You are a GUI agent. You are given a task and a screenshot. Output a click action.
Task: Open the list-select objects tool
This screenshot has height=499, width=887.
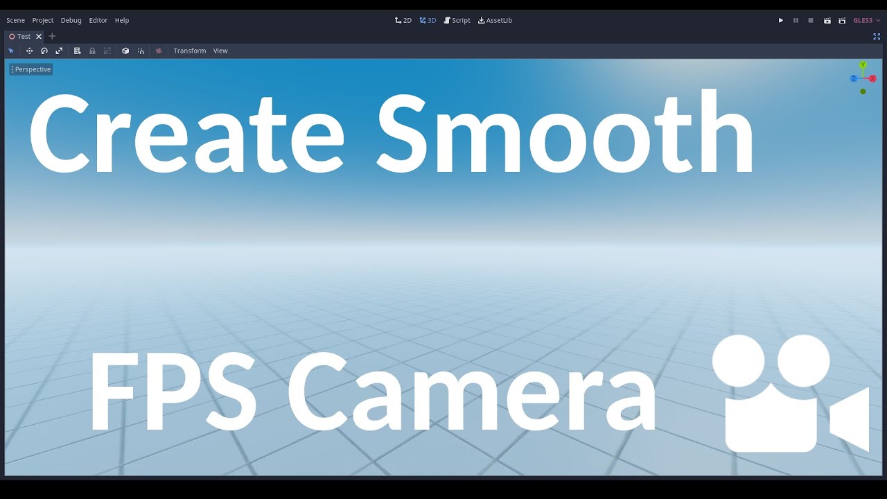point(77,51)
